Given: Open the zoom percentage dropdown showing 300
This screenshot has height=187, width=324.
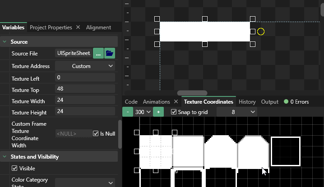Looking at the screenshot, I should (143, 112).
